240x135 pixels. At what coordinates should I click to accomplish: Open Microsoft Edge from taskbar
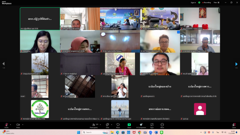click(117, 132)
